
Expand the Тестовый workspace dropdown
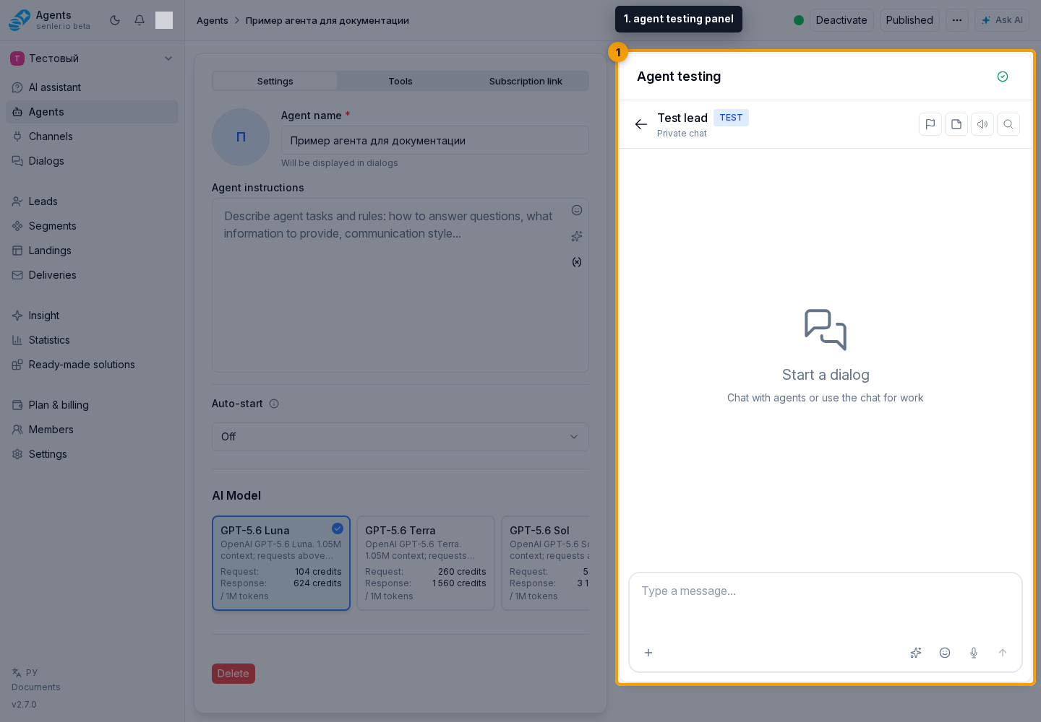click(x=92, y=58)
